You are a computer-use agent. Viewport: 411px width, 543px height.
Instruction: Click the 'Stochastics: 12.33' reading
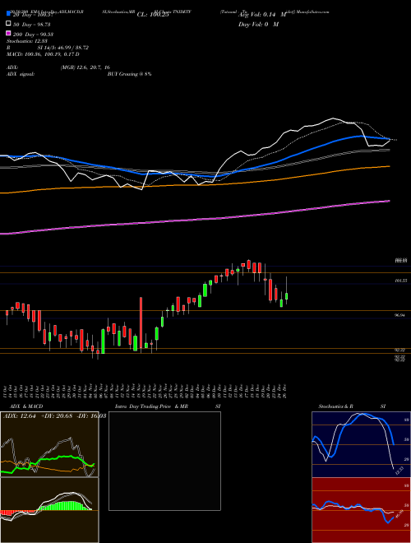(x=26, y=41)
